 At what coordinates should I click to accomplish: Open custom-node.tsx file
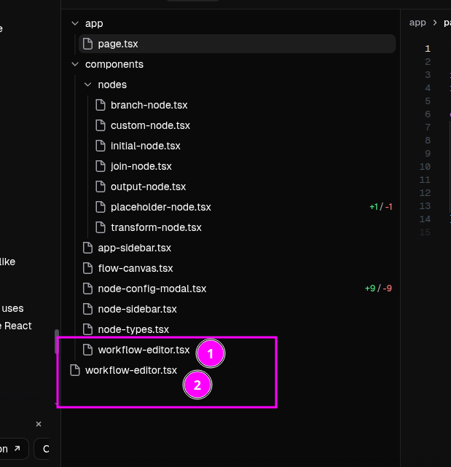(x=150, y=126)
